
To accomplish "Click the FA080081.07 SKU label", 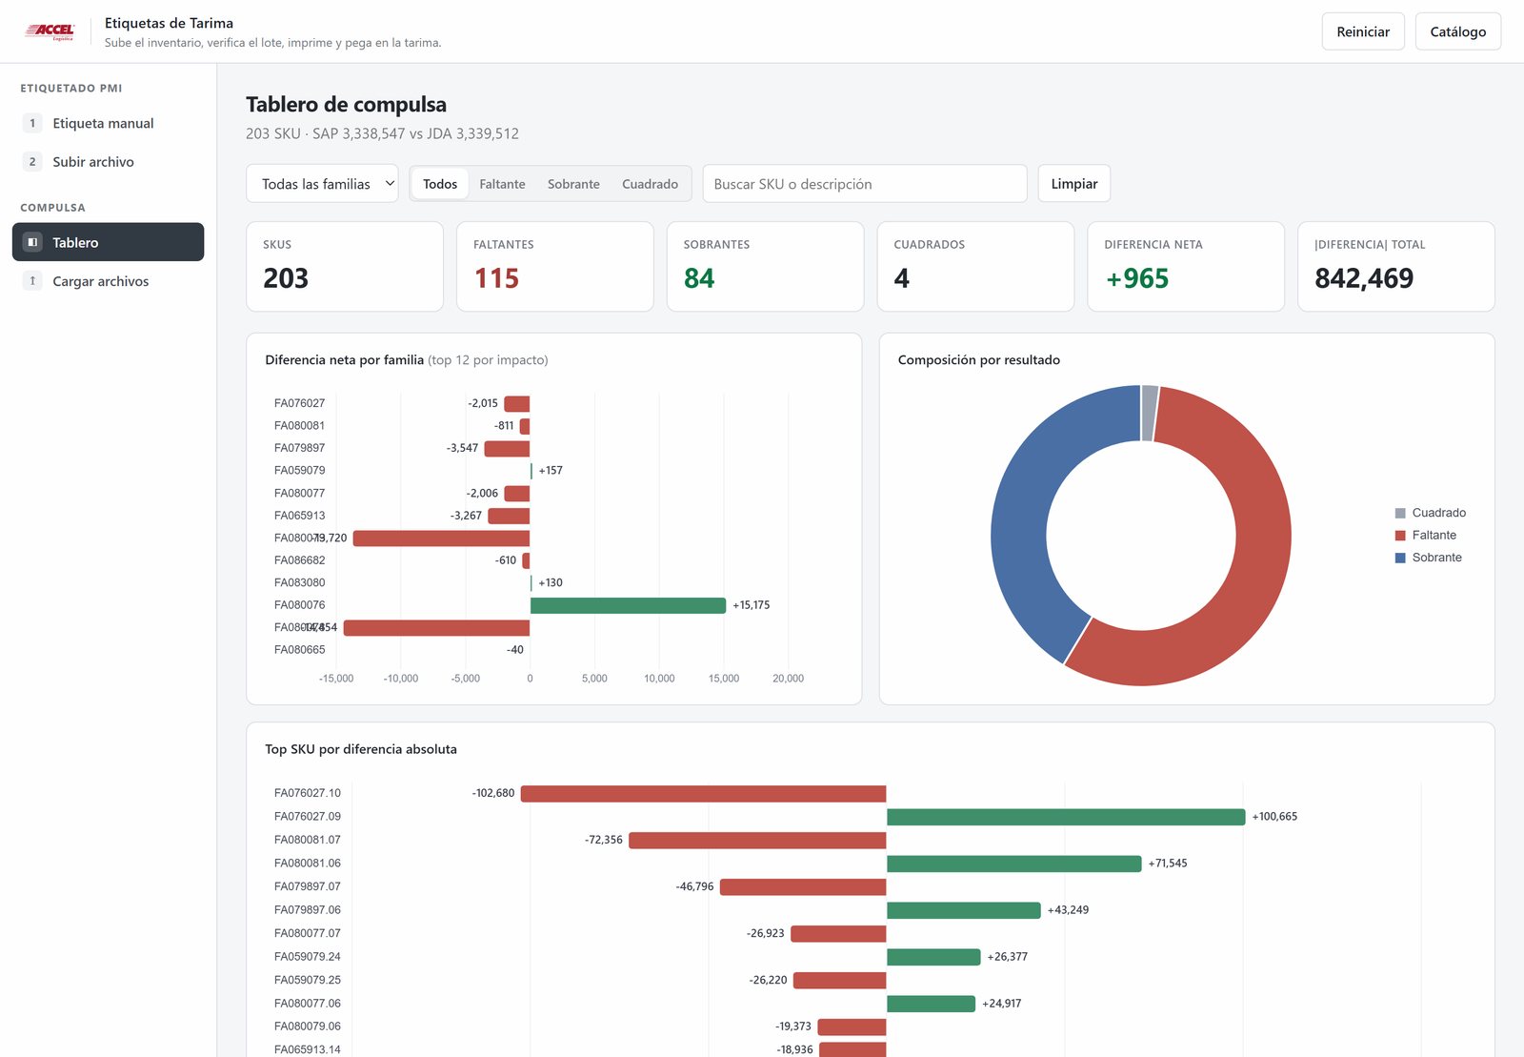I will coord(307,840).
